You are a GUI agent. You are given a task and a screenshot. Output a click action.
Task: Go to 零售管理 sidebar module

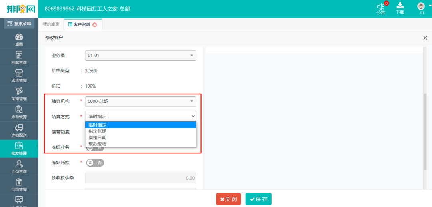click(x=19, y=76)
